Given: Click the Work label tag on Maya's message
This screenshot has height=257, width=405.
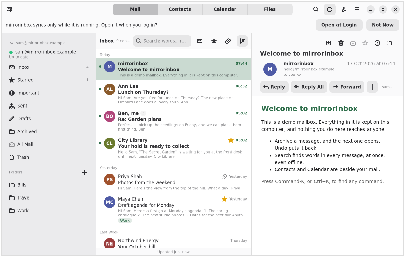Looking at the screenshot, I should pos(125,221).
